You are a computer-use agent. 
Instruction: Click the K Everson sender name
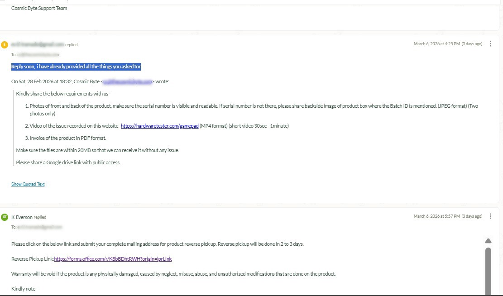pyautogui.click(x=22, y=217)
